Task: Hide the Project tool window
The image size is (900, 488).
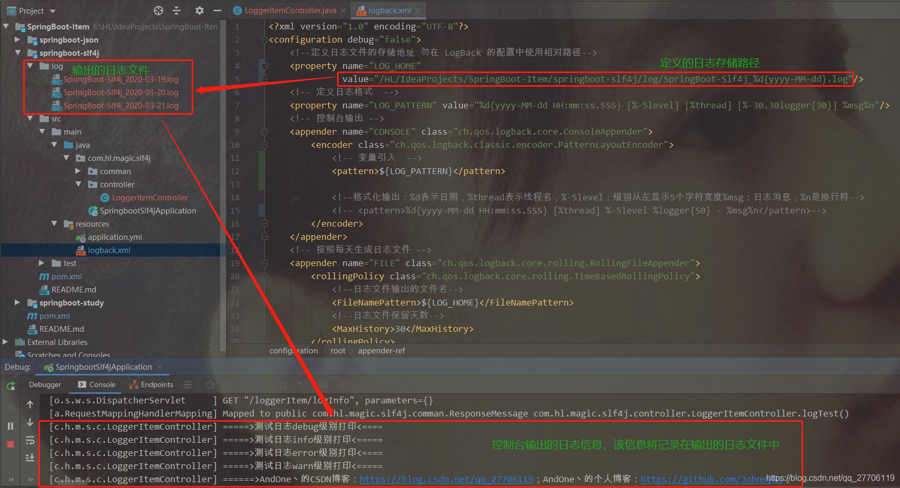Action: (x=217, y=11)
